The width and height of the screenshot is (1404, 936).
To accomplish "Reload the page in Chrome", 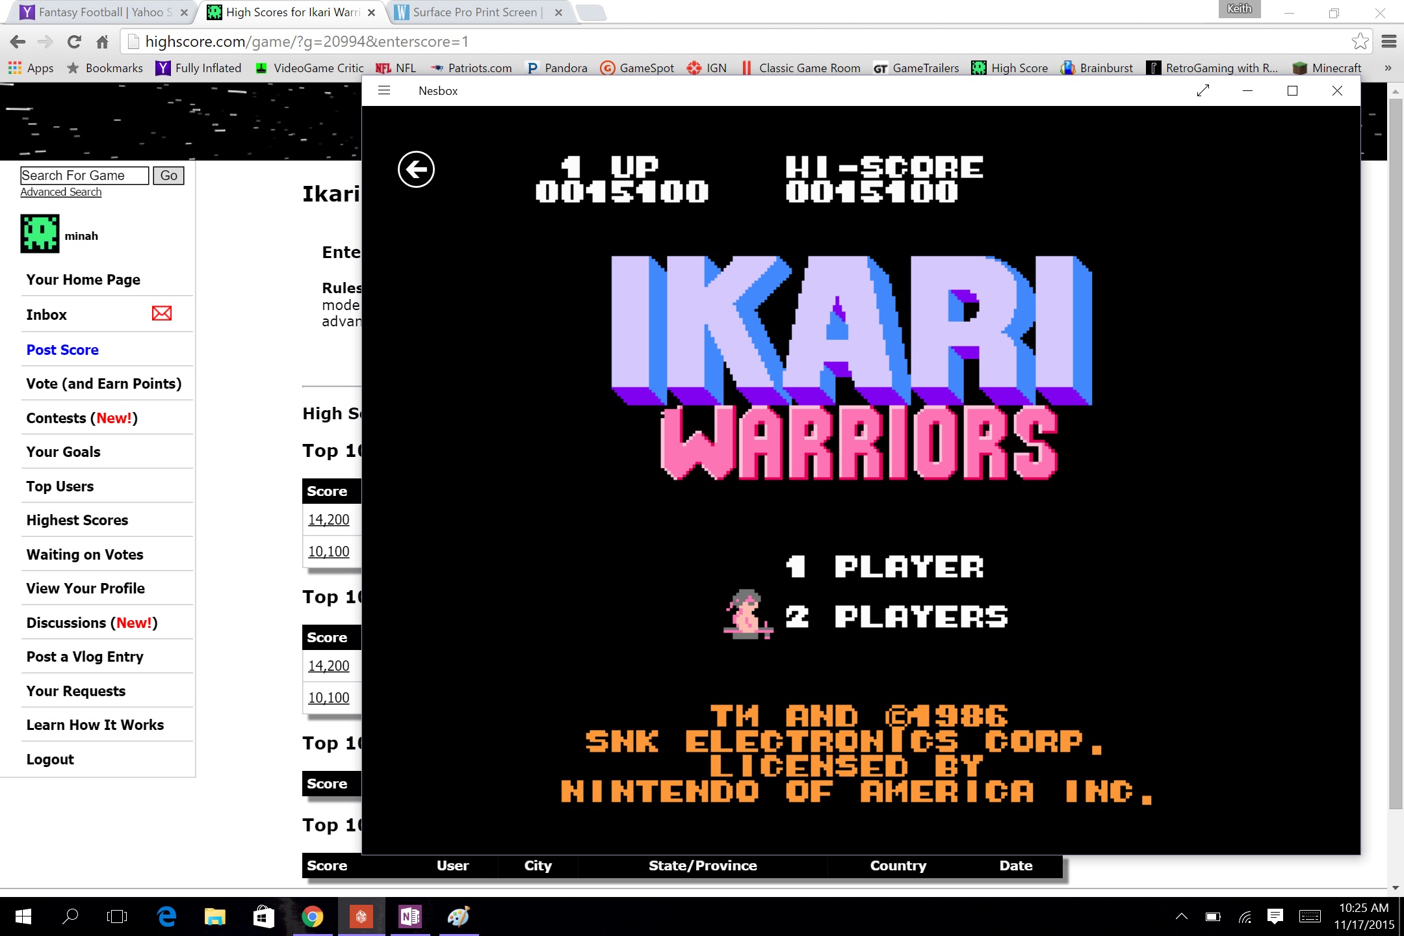I will pyautogui.click(x=74, y=42).
